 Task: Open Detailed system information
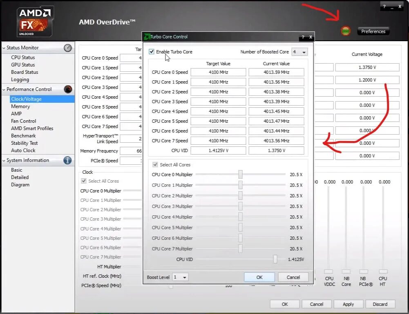pyautogui.click(x=20, y=177)
